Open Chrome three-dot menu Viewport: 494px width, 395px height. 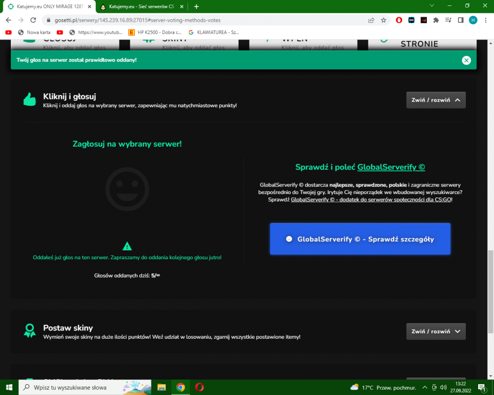[486, 20]
